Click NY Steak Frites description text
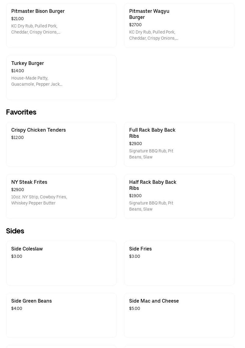This screenshot has width=245, height=348. [39, 200]
